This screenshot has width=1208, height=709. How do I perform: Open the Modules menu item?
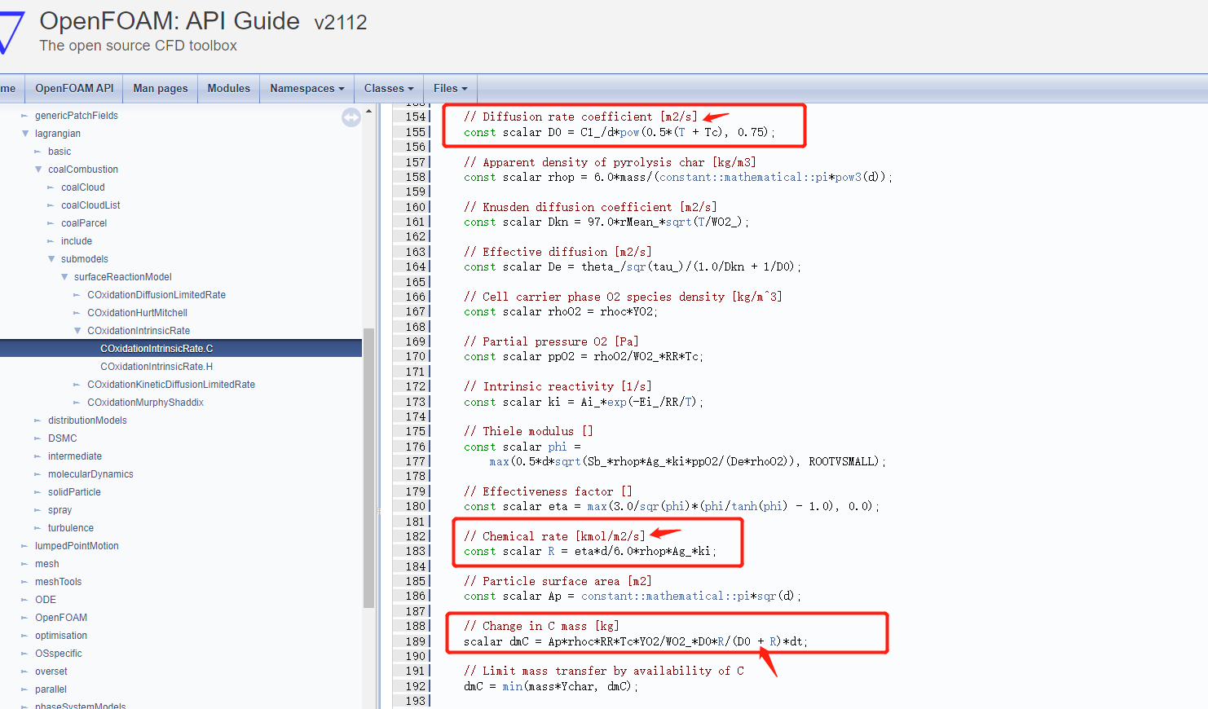228,88
